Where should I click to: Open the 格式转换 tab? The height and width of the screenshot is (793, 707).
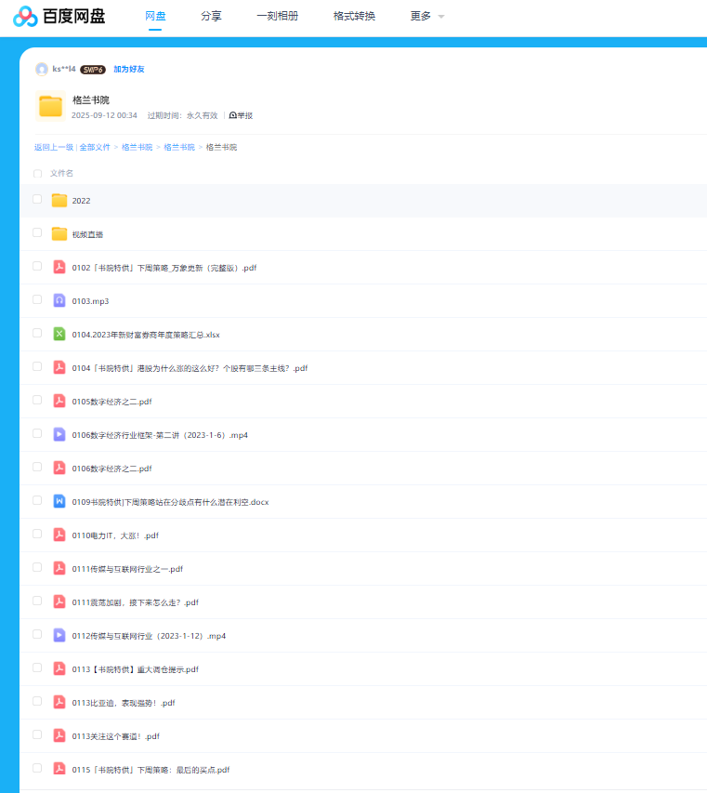click(x=354, y=16)
